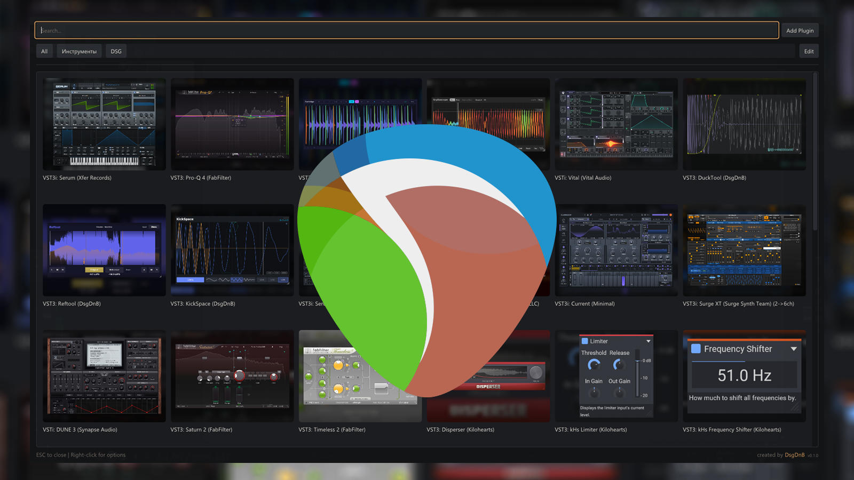Open the Serum (Xfer Records) plugin thumbnail

104,124
